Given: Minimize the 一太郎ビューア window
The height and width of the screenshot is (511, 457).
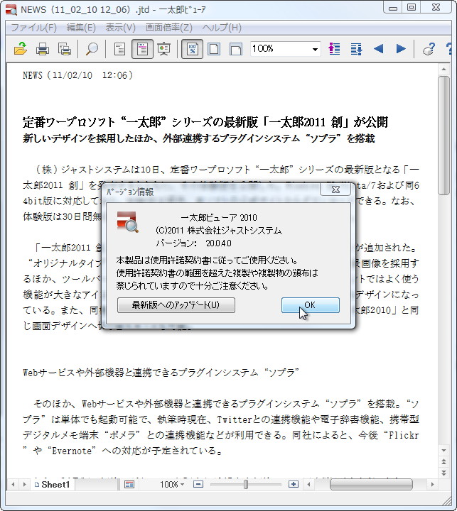Looking at the screenshot, I should pyautogui.click(x=393, y=7).
